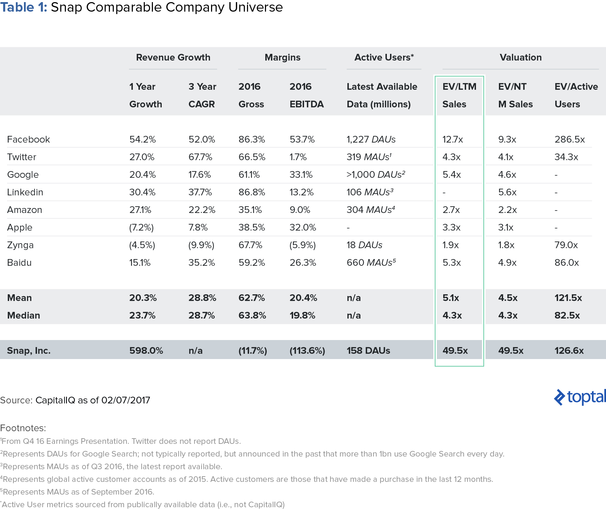Select Baidu's 660 MAUs cell

click(x=371, y=263)
